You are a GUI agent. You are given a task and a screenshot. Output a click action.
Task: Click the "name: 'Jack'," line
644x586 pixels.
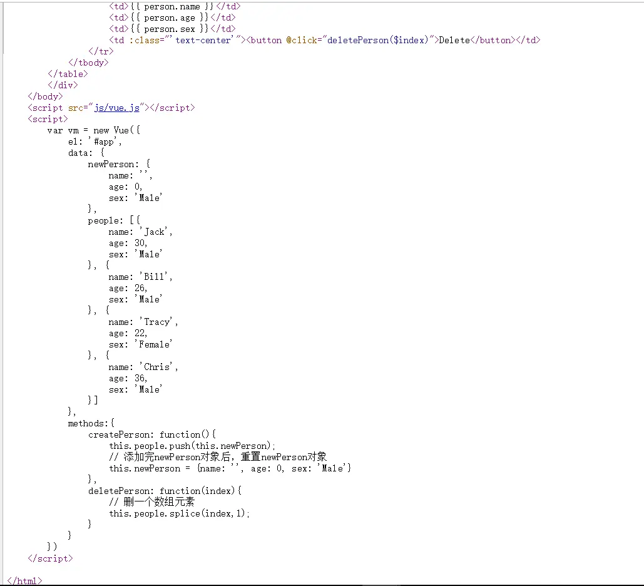point(140,232)
